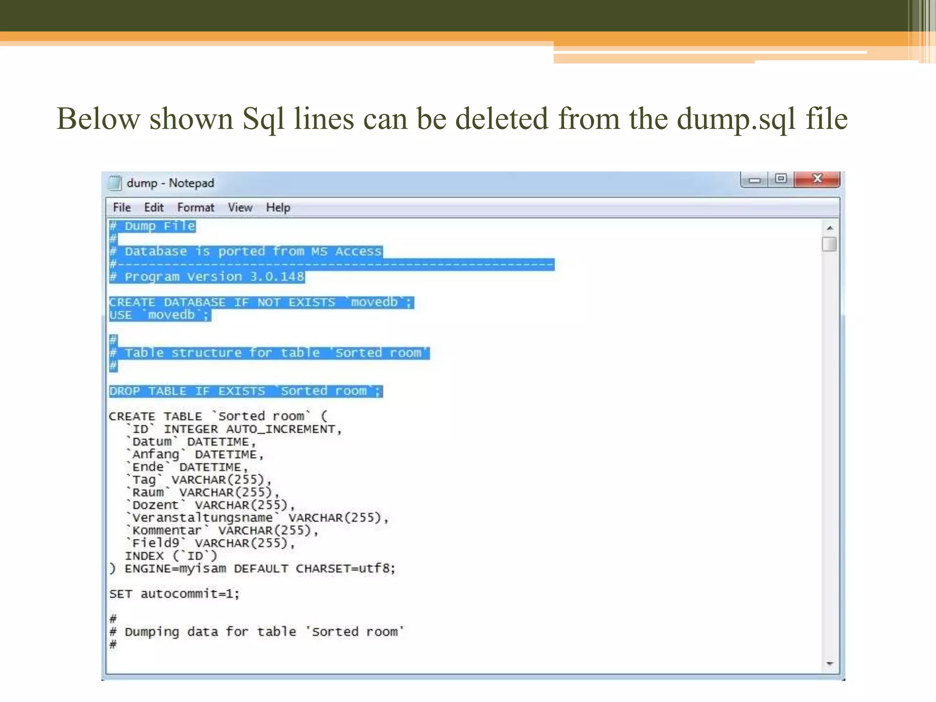Viewport: 936px width, 702px height.
Task: Click '`Field9` VARCHAR(255),' line
Action: (210, 543)
